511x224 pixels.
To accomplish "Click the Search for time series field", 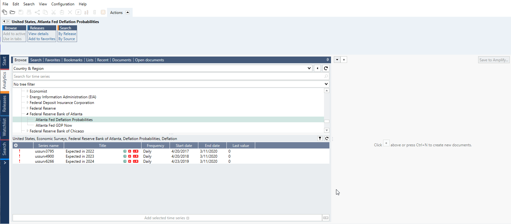I will [x=167, y=76].
